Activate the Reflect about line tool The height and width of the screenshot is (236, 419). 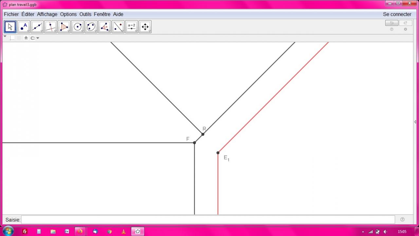118,27
